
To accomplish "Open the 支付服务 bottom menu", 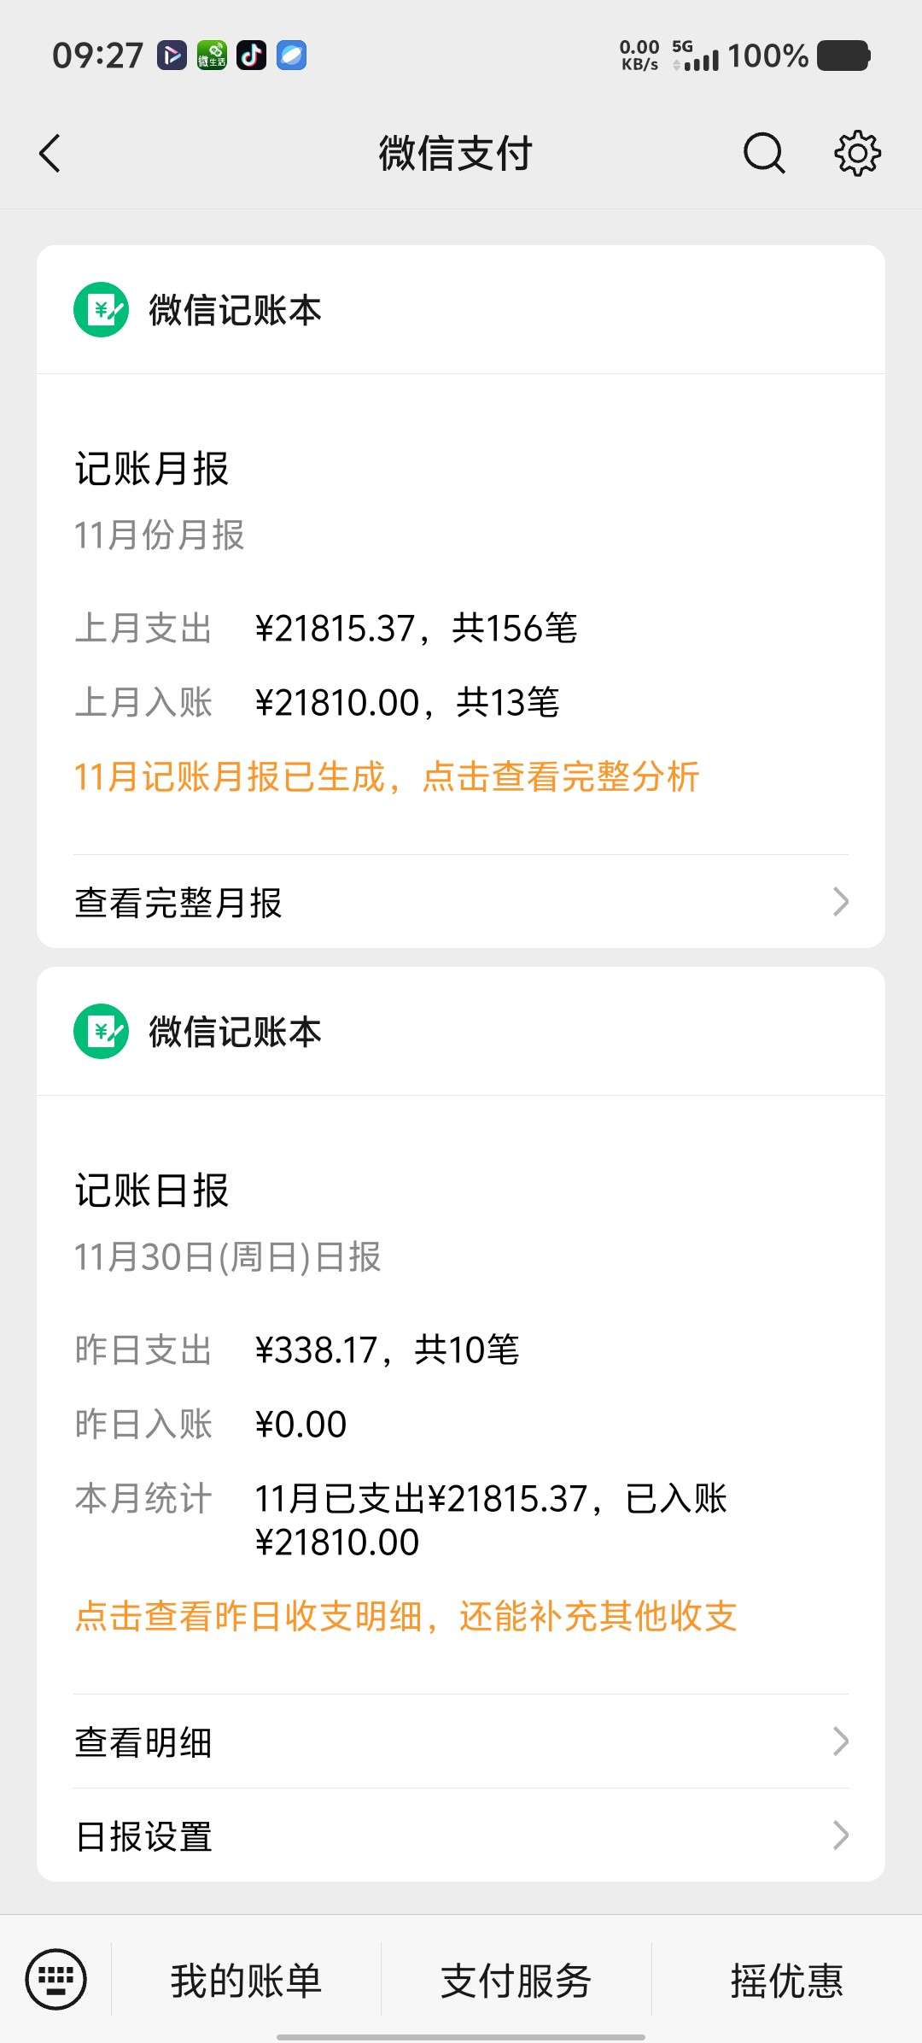I will click(516, 1980).
